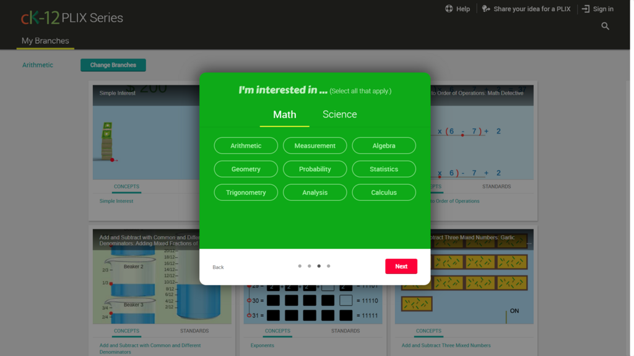Screen dimensions: 634x356
Task: Click the search magnifier icon
Action: tap(605, 26)
